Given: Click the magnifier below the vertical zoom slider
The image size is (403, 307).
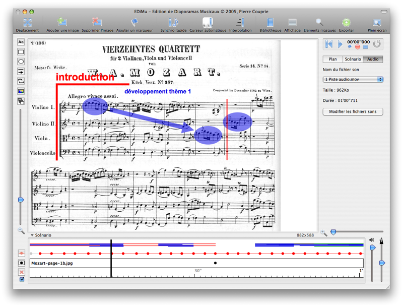Looking at the screenshot, I should click(21, 230).
